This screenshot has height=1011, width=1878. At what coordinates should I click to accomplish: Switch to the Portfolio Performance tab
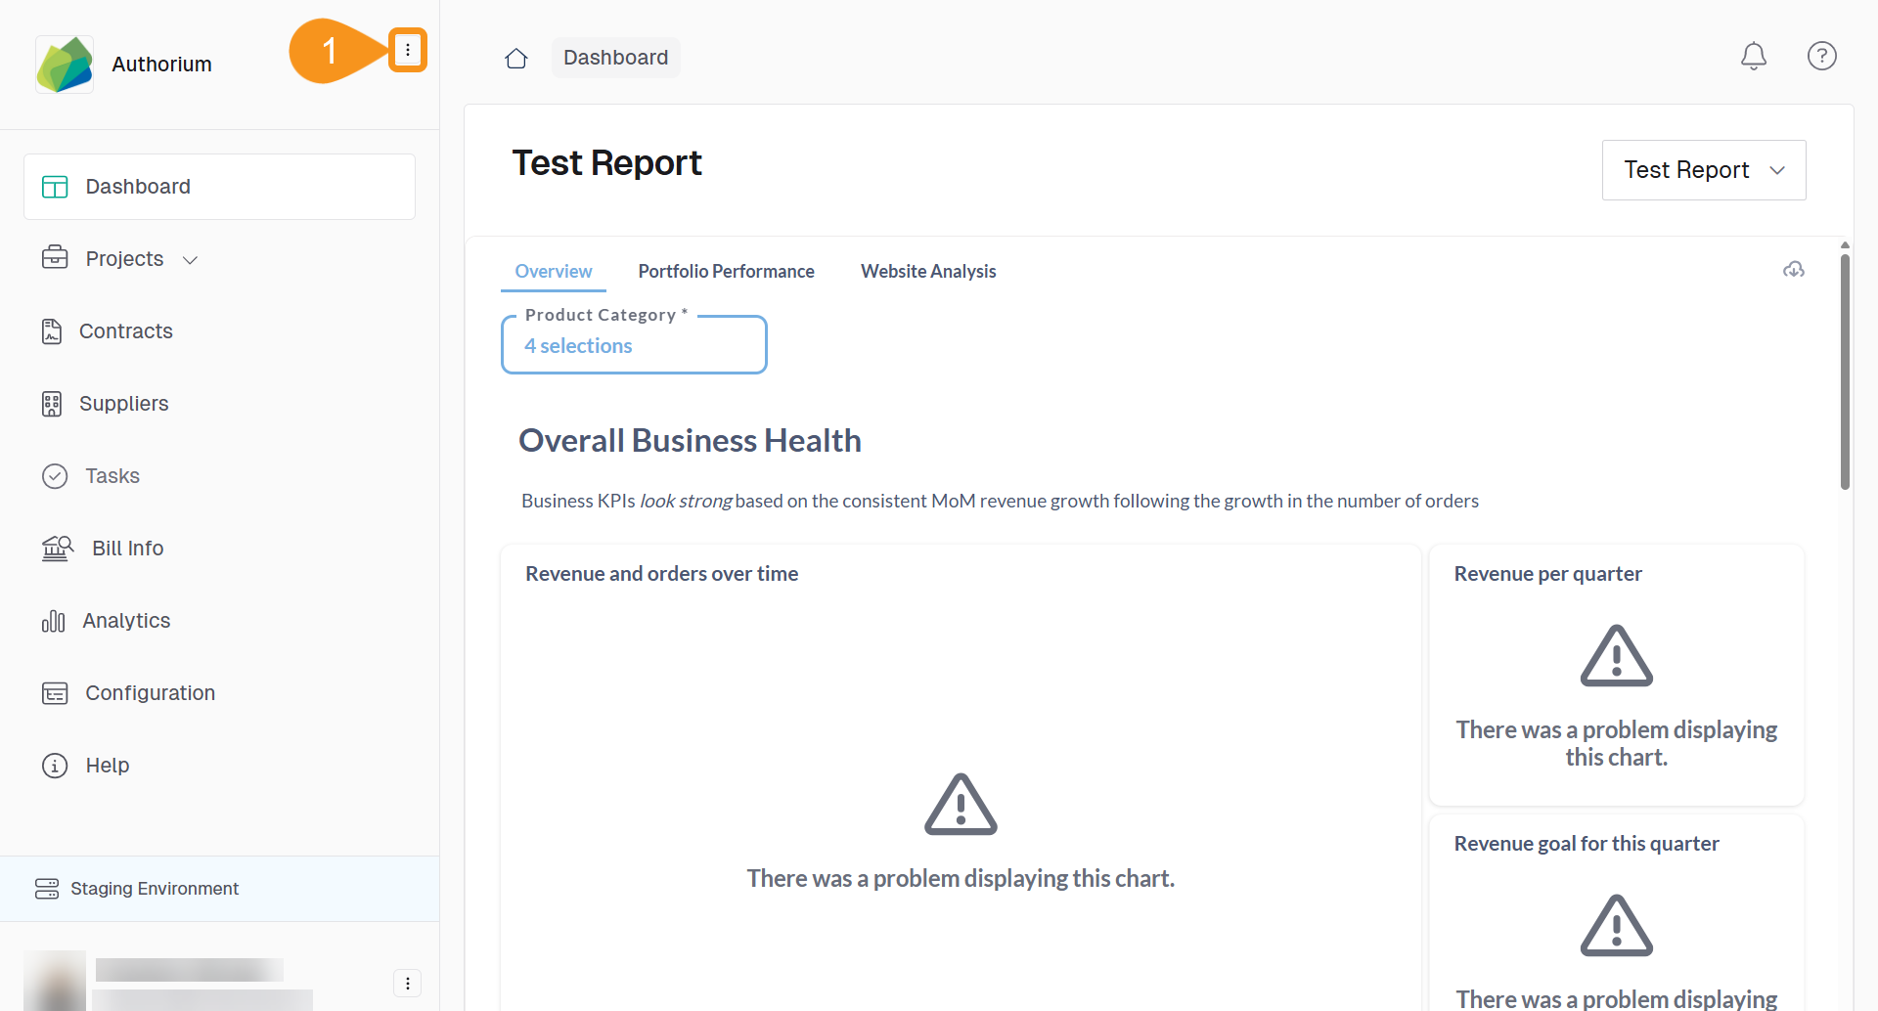tap(726, 272)
